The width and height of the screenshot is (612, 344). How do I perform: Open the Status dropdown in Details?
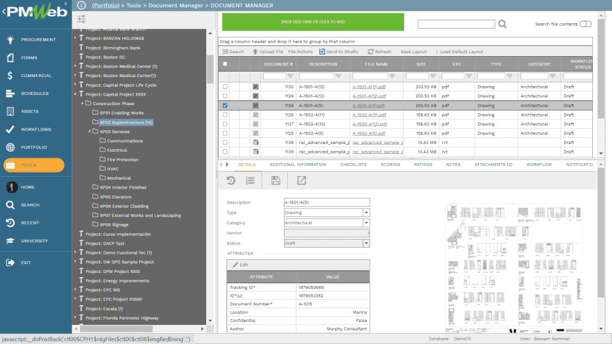point(366,243)
